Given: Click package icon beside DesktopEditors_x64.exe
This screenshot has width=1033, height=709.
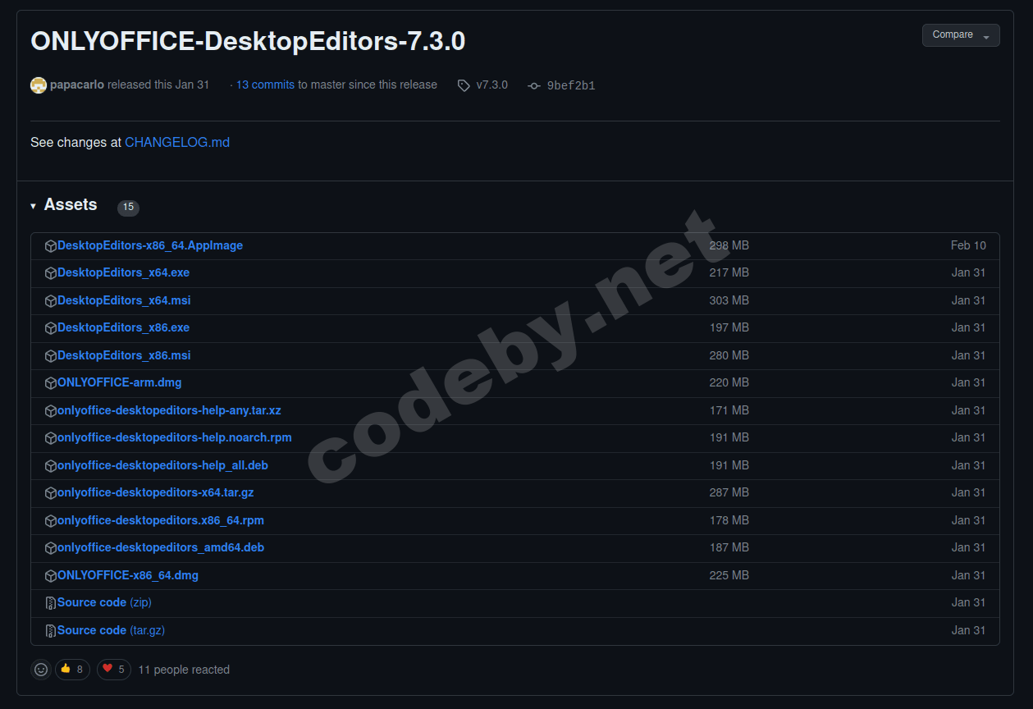Looking at the screenshot, I should pyautogui.click(x=51, y=273).
